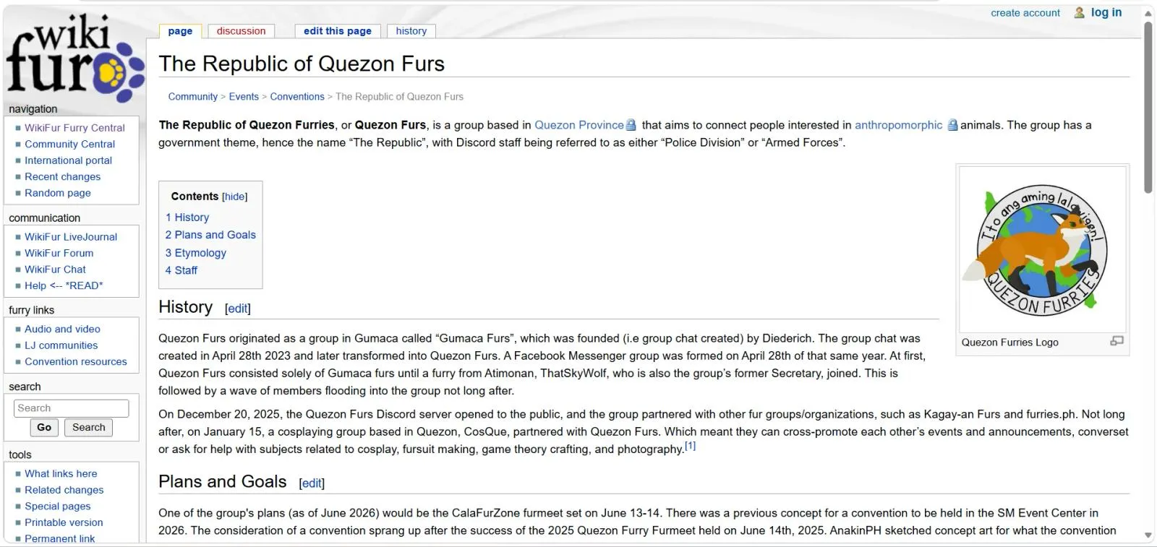Click the page title The Republic of Quezon Furs
1157x547 pixels.
[x=302, y=64]
